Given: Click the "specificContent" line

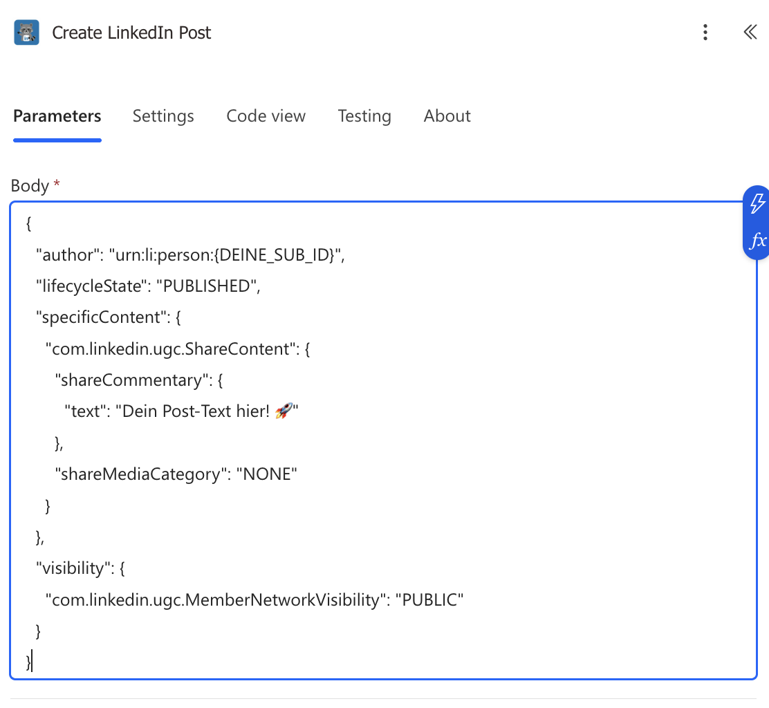Looking at the screenshot, I should [109, 317].
